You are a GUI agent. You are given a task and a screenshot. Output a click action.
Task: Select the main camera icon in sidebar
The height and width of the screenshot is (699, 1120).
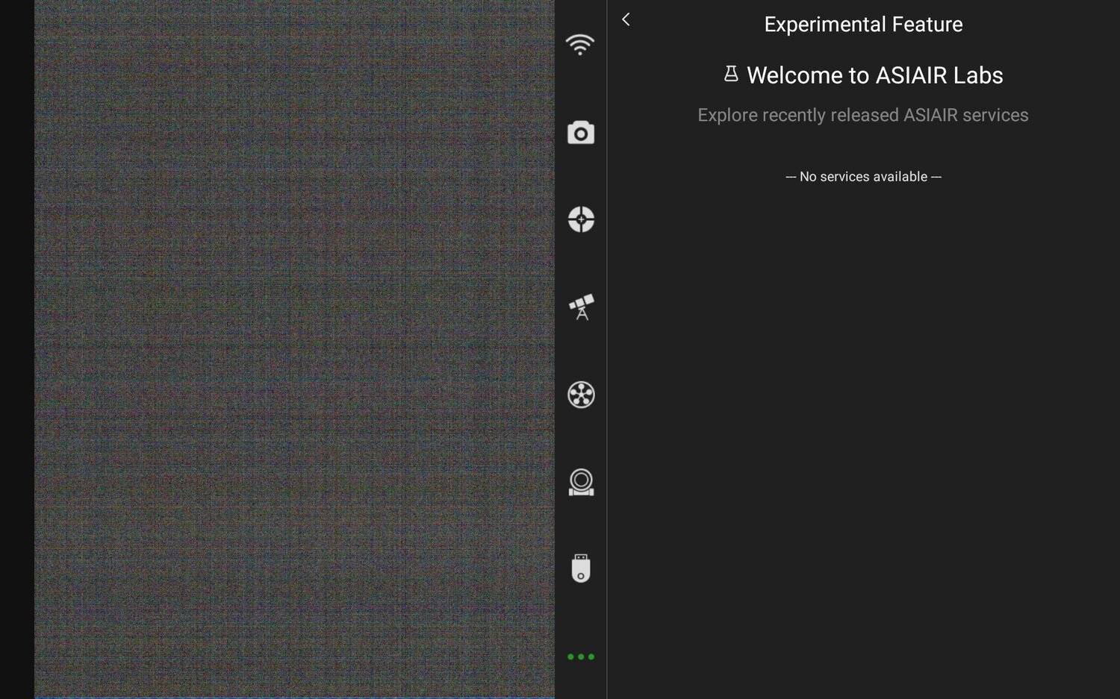(x=581, y=132)
